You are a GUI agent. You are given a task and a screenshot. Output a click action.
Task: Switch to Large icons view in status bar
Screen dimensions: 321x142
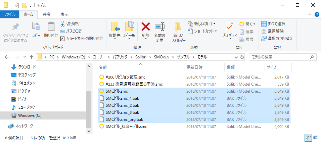[x=315, y=138]
